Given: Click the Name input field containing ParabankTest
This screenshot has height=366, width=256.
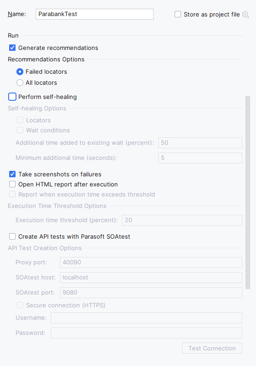Looking at the screenshot, I should tap(95, 14).
